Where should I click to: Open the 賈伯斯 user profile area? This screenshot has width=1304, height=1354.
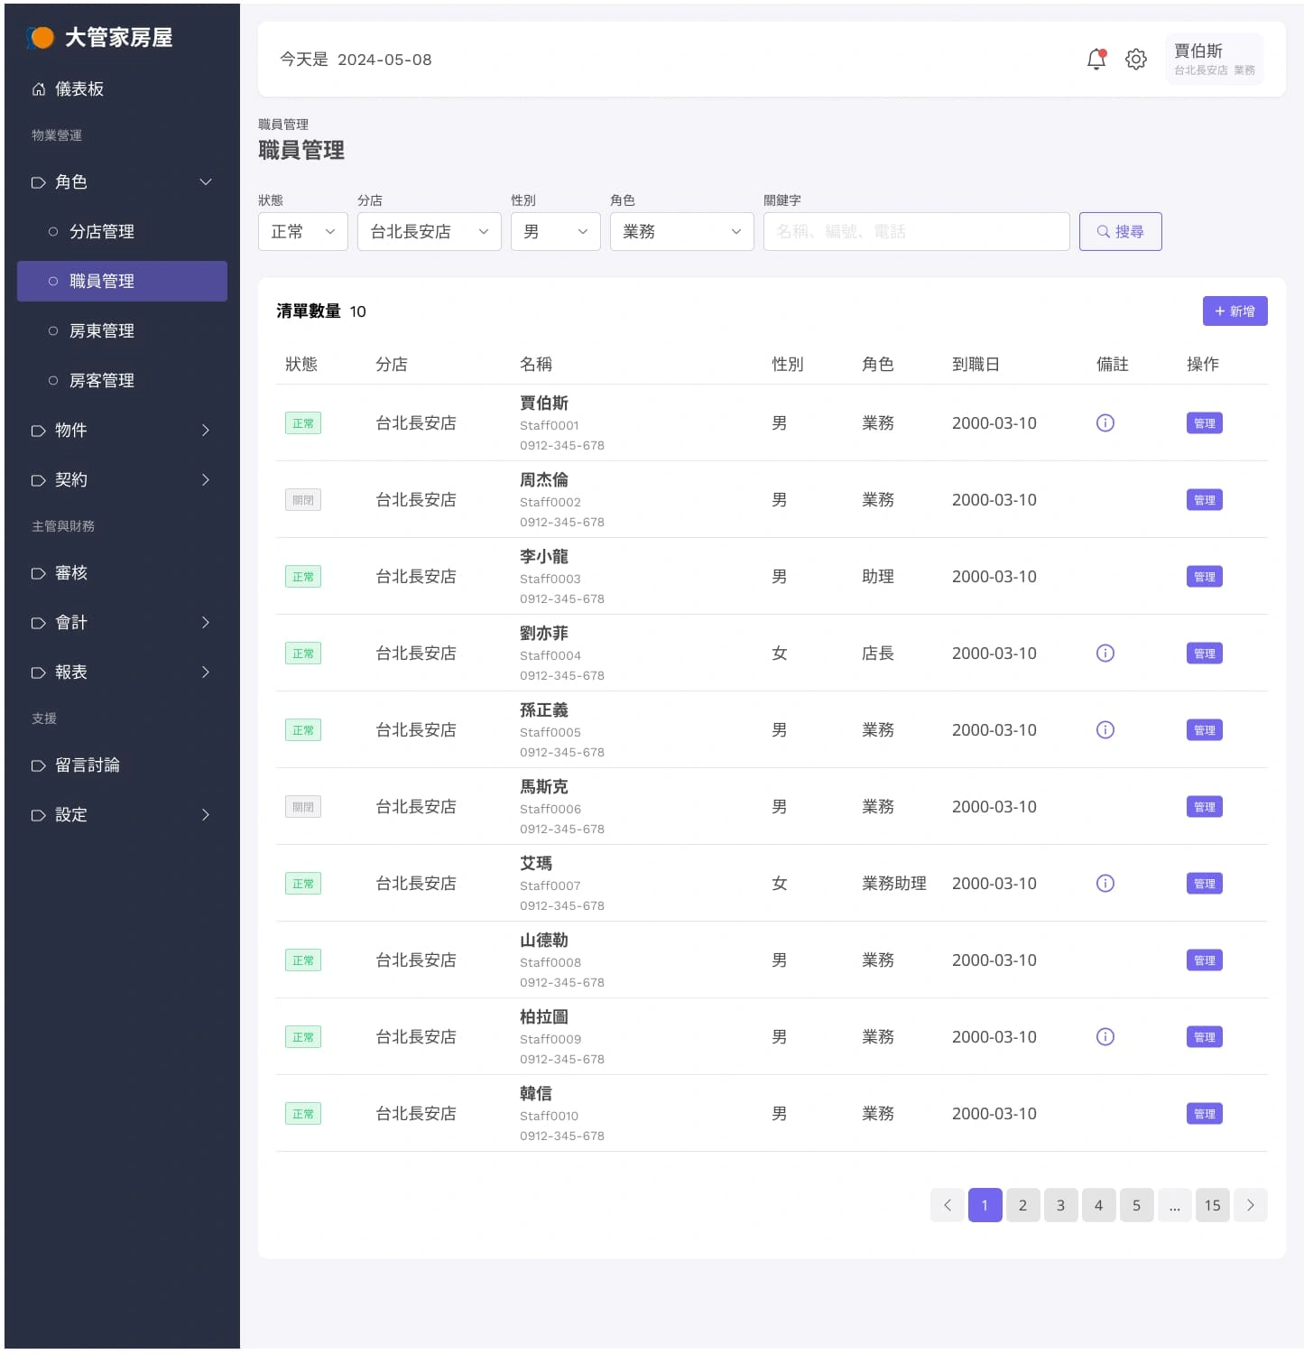(1213, 59)
